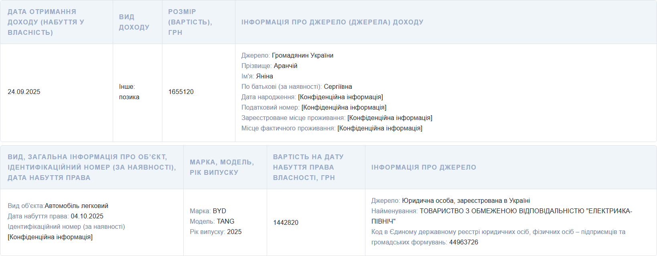This screenshot has height=256, width=657.
Task: Click the registry code 44963726
Action: (464, 242)
